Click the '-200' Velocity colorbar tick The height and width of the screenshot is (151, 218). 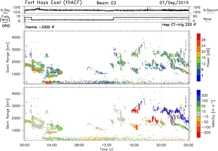pyautogui.click(x=206, y=132)
